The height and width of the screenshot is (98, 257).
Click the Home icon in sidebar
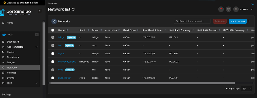pyautogui.click(x=3, y=23)
